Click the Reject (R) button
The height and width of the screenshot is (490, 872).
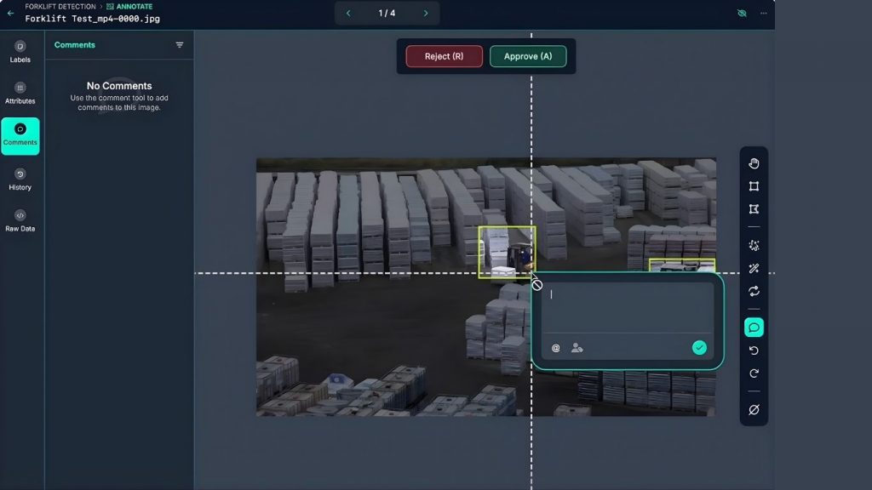(x=444, y=56)
